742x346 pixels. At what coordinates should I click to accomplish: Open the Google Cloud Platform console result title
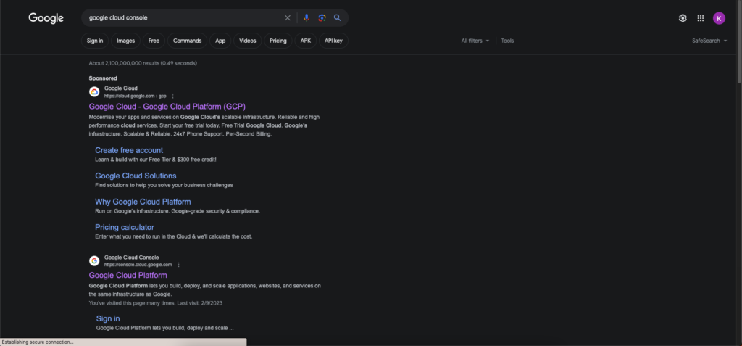point(128,275)
